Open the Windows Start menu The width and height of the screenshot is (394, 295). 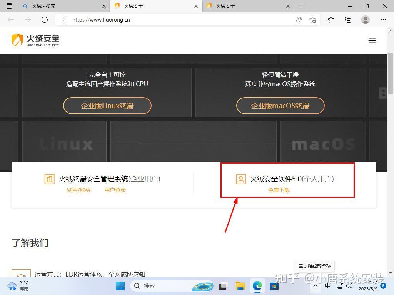(120, 286)
